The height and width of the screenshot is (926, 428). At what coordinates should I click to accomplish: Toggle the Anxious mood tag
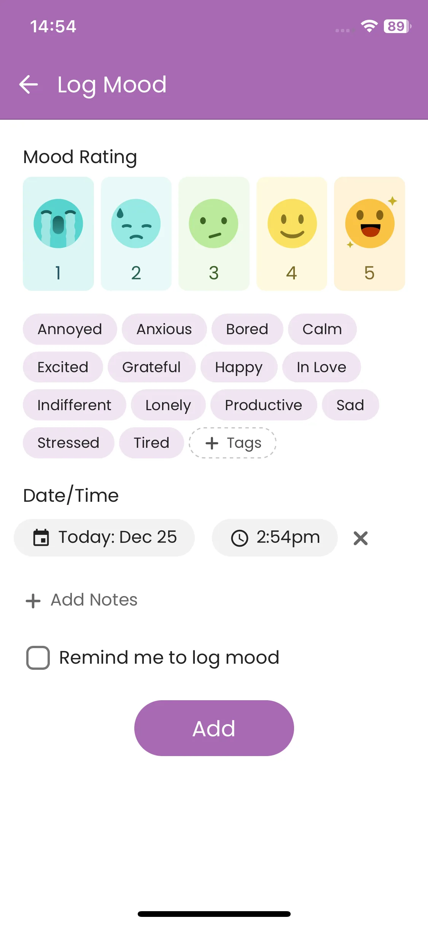pos(164,329)
